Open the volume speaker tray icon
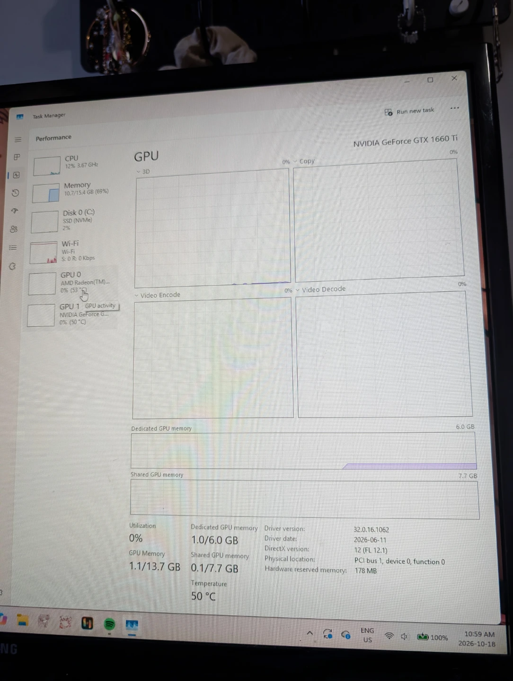The width and height of the screenshot is (513, 681). 404,637
